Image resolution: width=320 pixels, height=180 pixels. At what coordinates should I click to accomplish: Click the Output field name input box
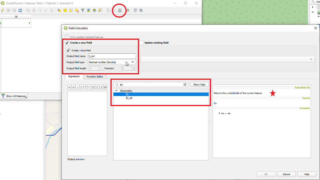point(112,56)
